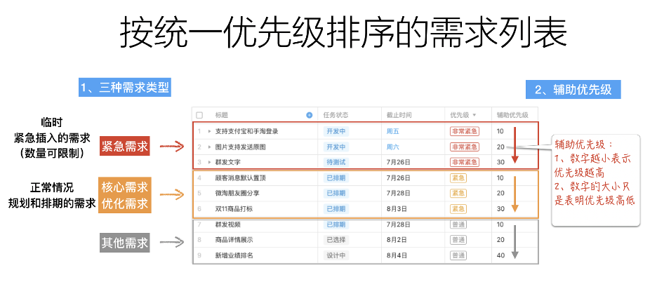The height and width of the screenshot is (282, 657).
Task: Open the task titled 顾客消息默认置顶
Action: coord(240,178)
